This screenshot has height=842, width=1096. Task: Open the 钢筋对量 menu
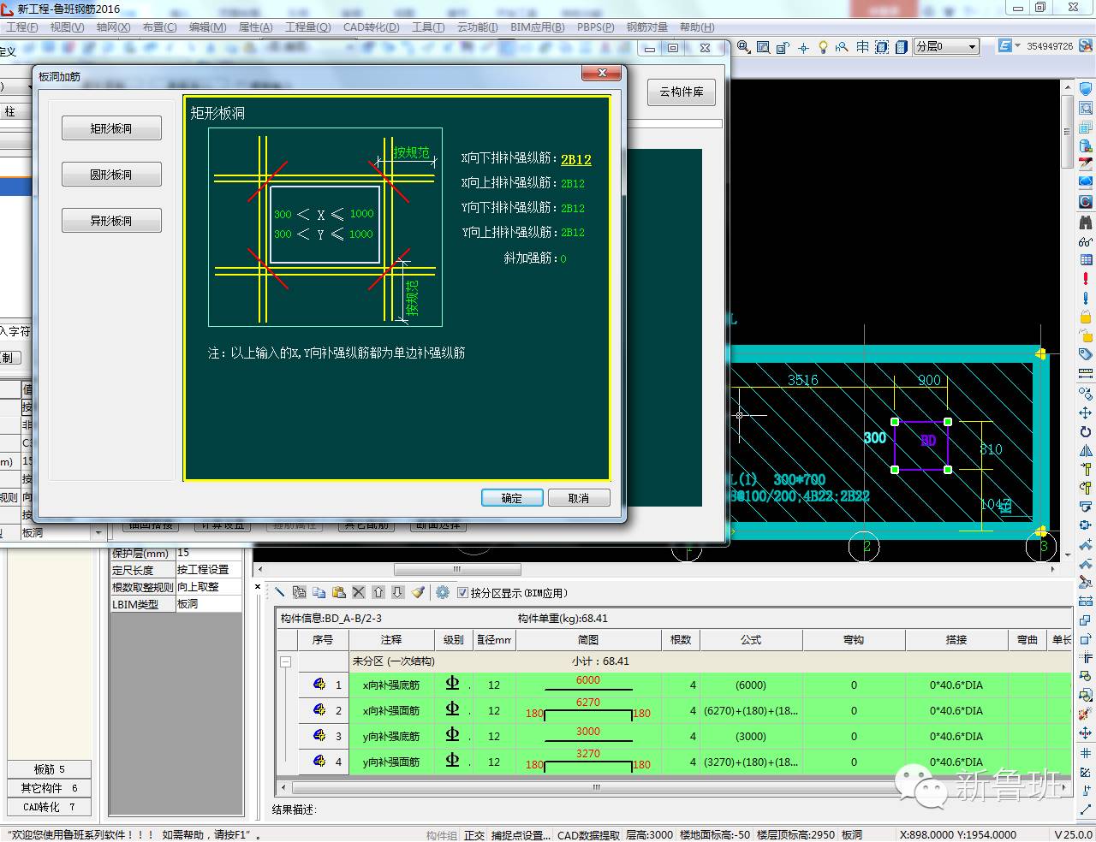click(647, 27)
